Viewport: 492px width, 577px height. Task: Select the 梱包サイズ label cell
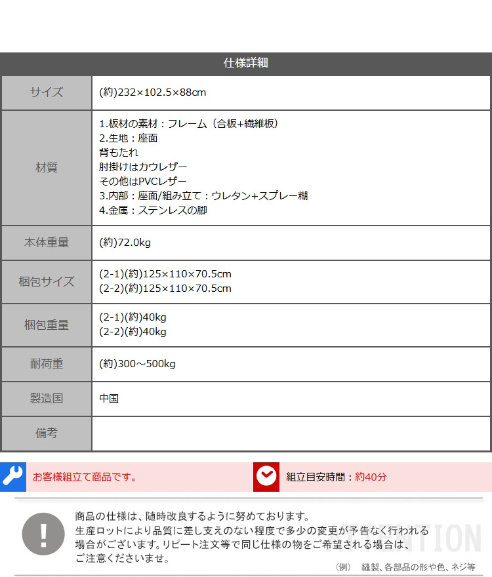click(x=47, y=282)
